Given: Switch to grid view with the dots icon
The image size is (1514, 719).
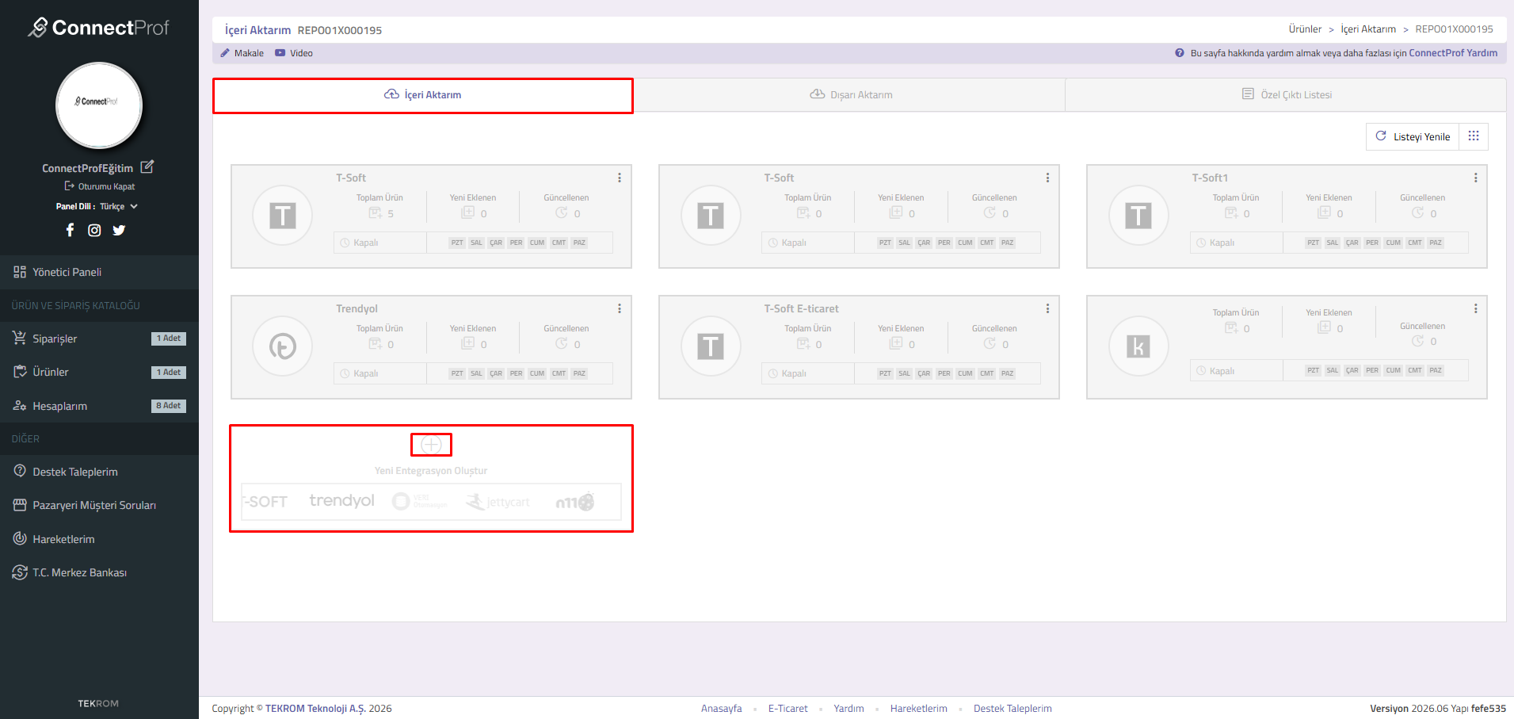Looking at the screenshot, I should coord(1474,136).
